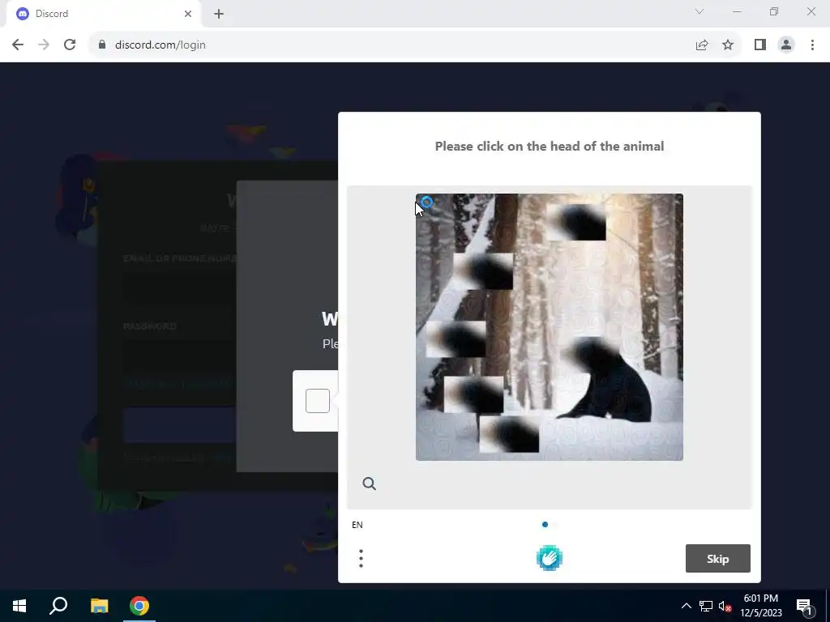Restore down the Chrome window
Screen dimensions: 830x622
[774, 11]
